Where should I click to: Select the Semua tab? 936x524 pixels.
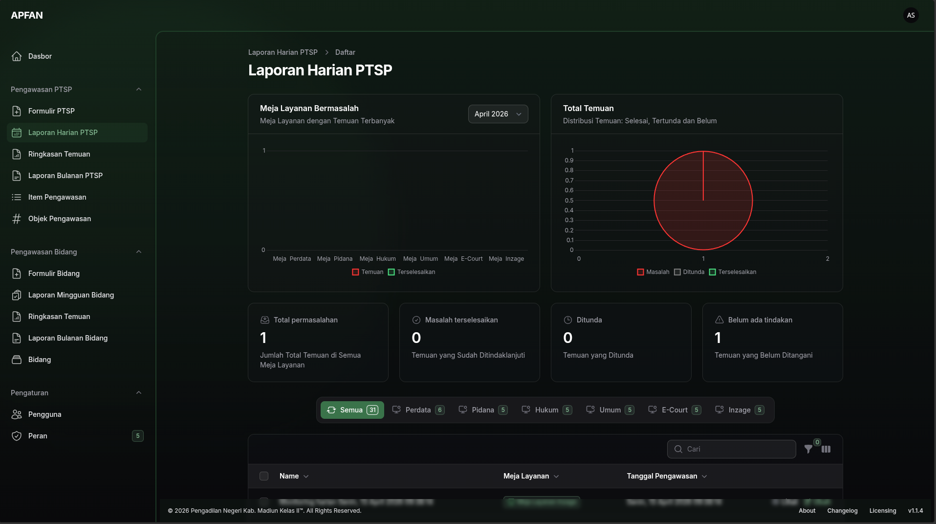[x=352, y=410]
